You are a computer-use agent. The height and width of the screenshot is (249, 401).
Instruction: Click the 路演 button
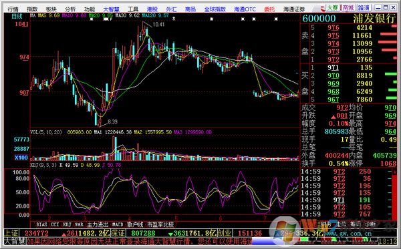coord(364,8)
